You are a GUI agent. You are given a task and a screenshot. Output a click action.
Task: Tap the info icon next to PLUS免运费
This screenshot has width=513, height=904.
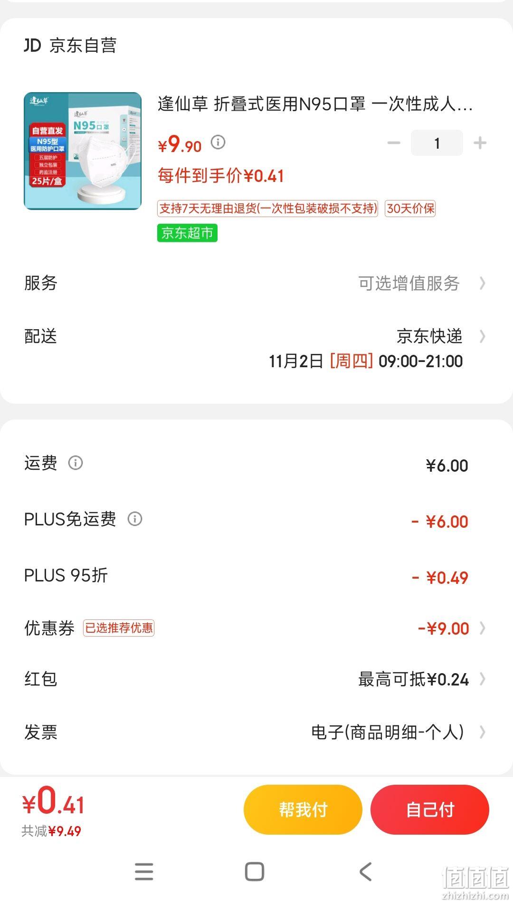click(x=135, y=519)
